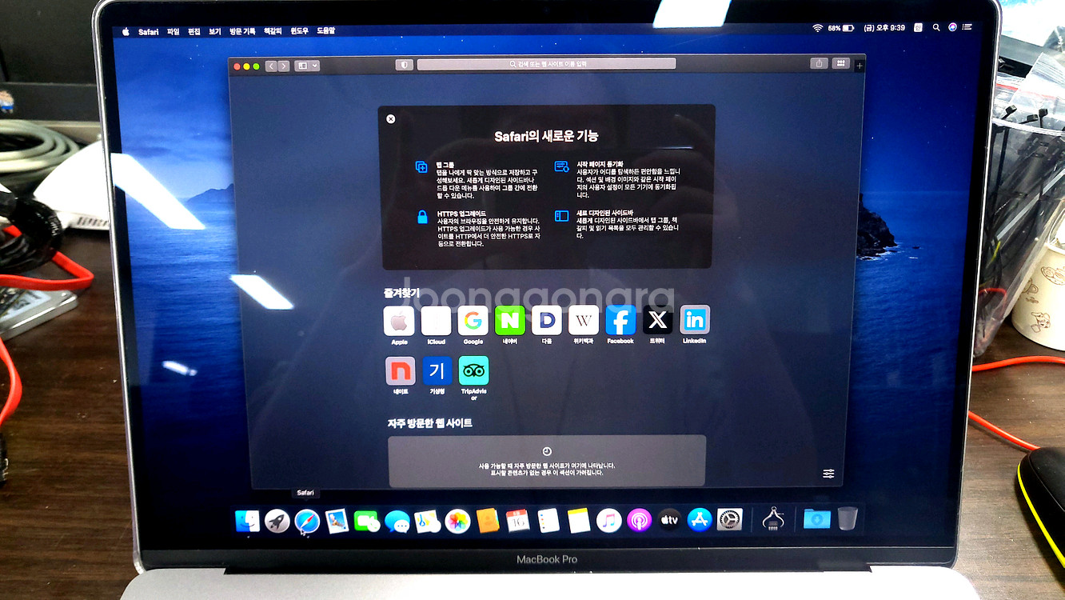Image resolution: width=1065 pixels, height=600 pixels.
Task: Open the Apple menu
Action: click(126, 31)
